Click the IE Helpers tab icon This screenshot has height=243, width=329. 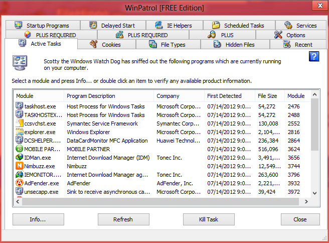point(159,25)
